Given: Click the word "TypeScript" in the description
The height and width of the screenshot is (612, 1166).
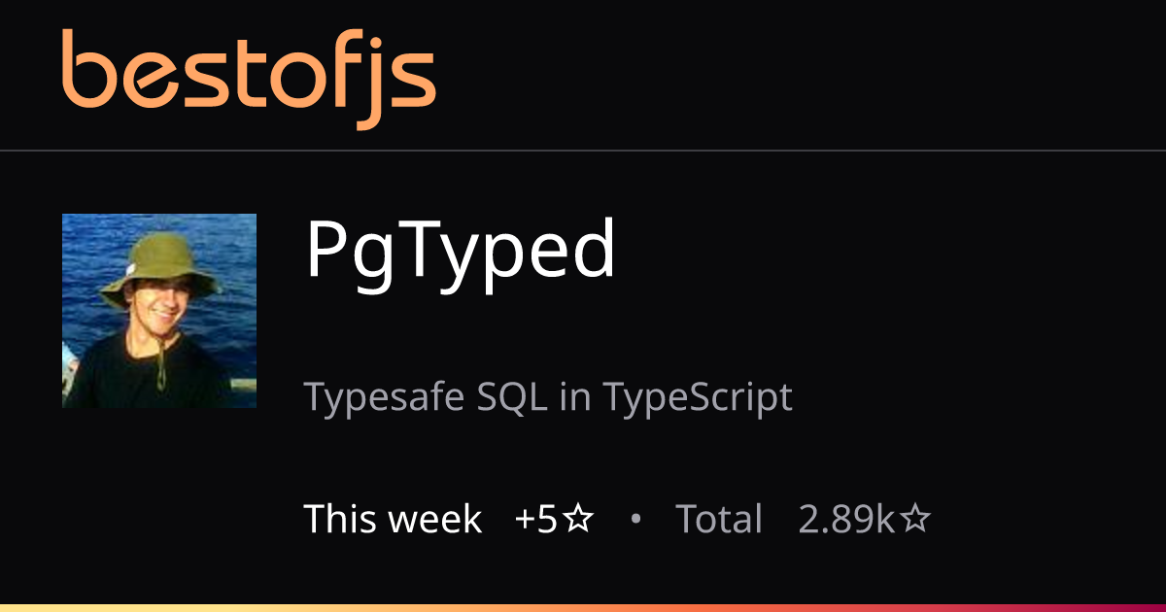Looking at the screenshot, I should click(698, 397).
